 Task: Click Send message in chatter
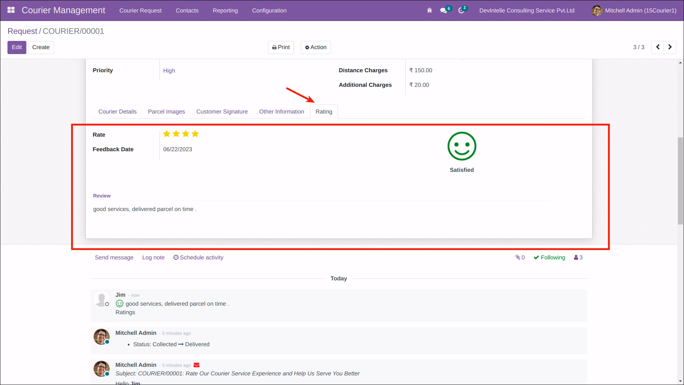tap(114, 258)
